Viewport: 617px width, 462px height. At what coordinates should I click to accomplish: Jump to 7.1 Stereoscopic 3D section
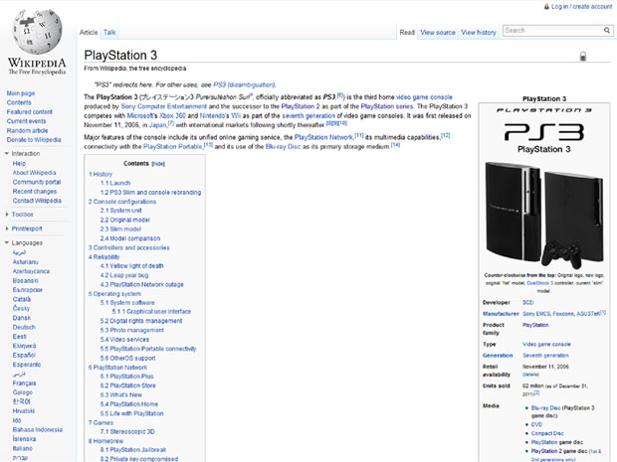click(x=127, y=431)
